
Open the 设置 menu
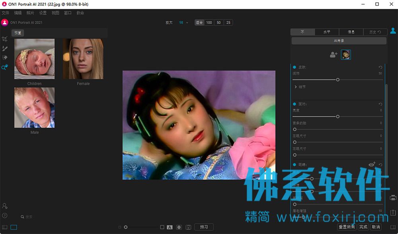[x=43, y=13]
